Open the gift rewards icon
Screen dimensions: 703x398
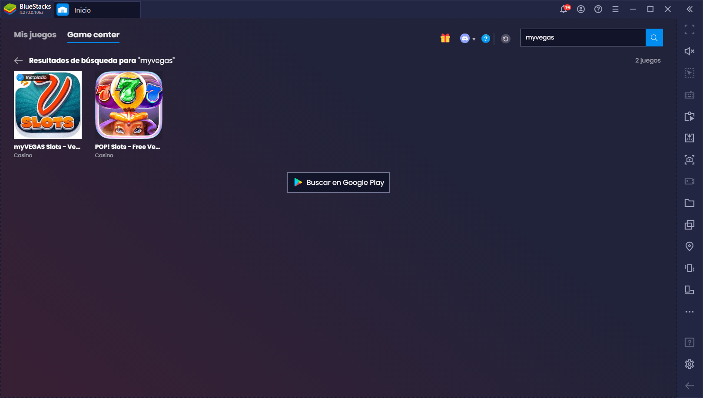(x=445, y=38)
